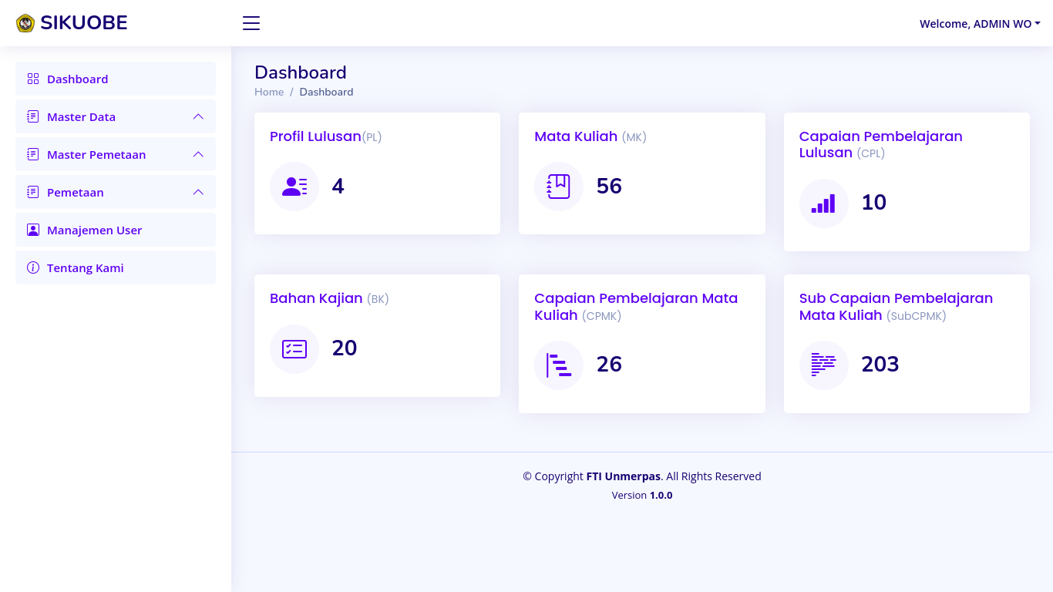Click the Profil Lulusan person icon
1053x592 pixels.
pos(294,187)
